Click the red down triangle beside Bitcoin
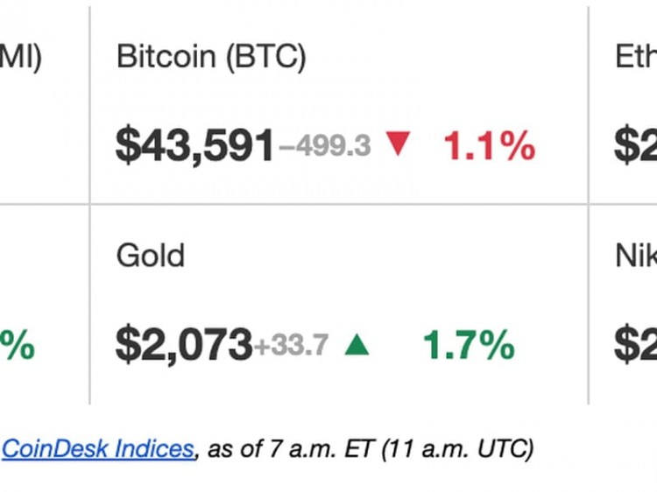Screen dimensions: 657x492 tap(398, 144)
